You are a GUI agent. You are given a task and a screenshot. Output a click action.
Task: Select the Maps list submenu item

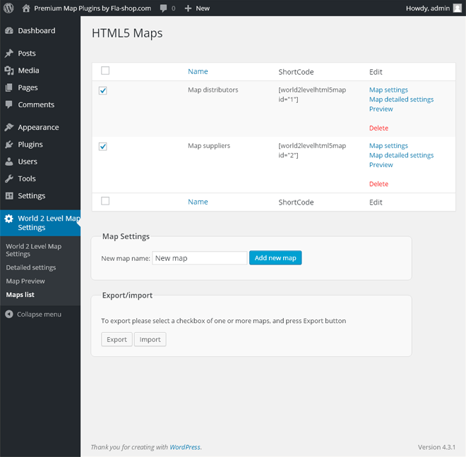[x=20, y=295]
